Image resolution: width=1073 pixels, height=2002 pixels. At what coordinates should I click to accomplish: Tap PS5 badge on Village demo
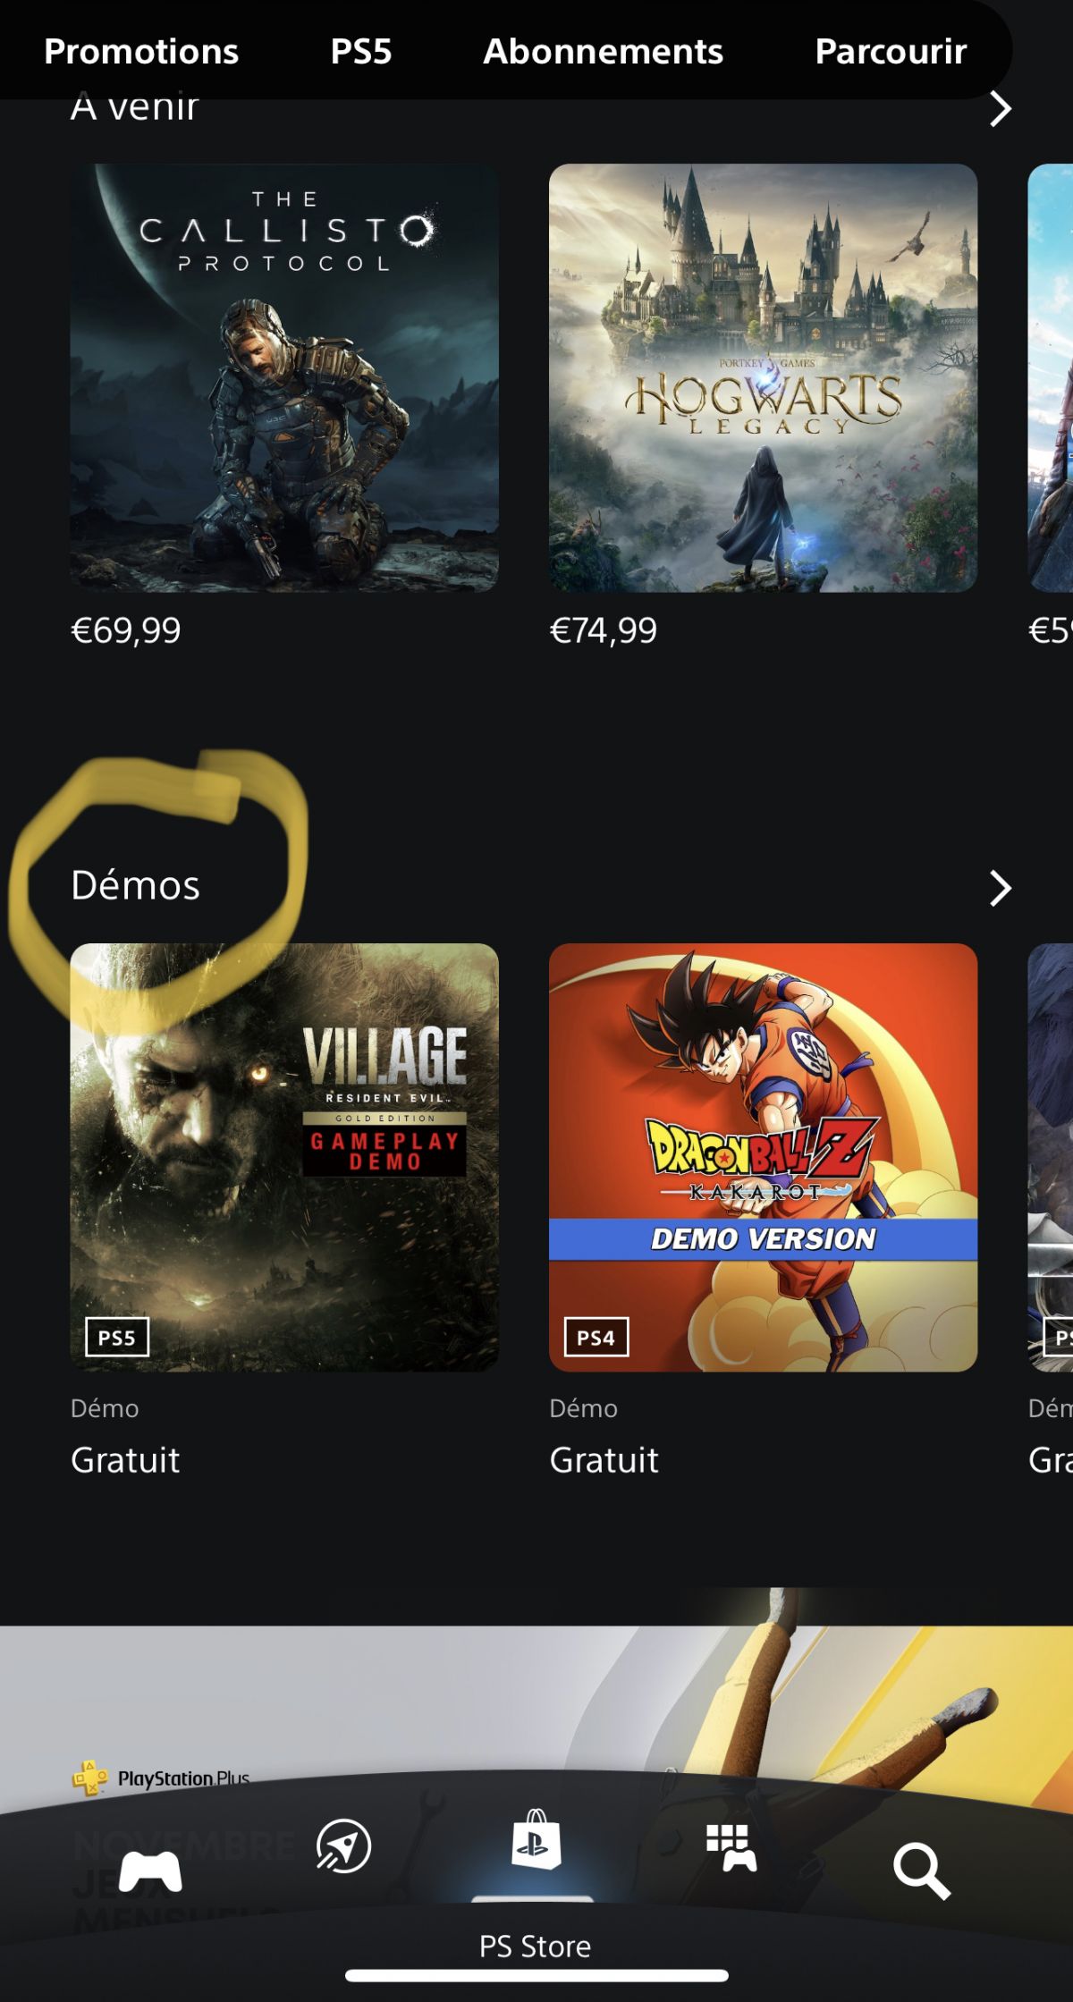[x=117, y=1337]
